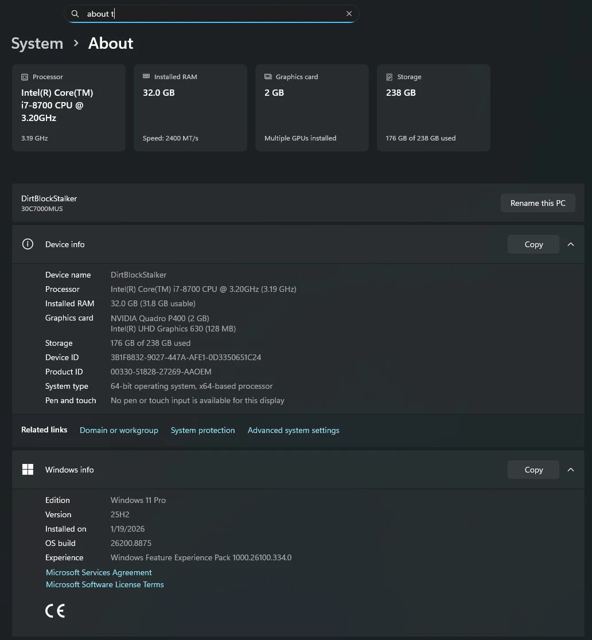The image size is (592, 640).
Task: Click the Installed RAM icon
Action: coord(146,76)
